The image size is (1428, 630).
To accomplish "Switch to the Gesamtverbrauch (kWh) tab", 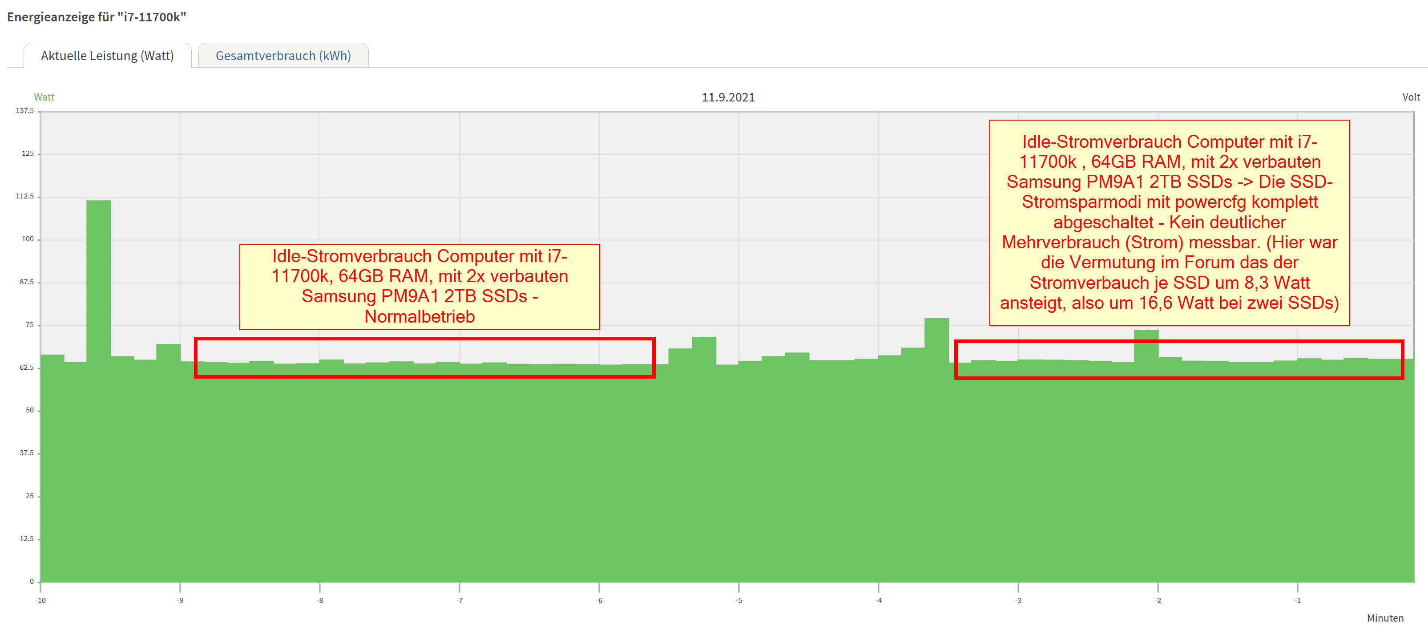I will [x=283, y=56].
